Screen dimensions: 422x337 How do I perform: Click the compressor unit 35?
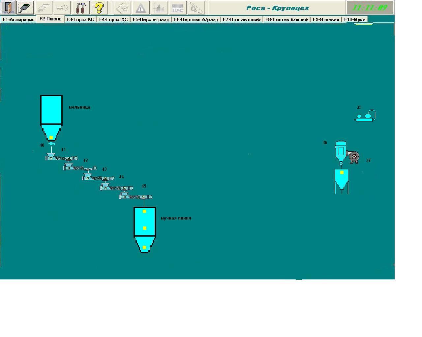[365, 117]
